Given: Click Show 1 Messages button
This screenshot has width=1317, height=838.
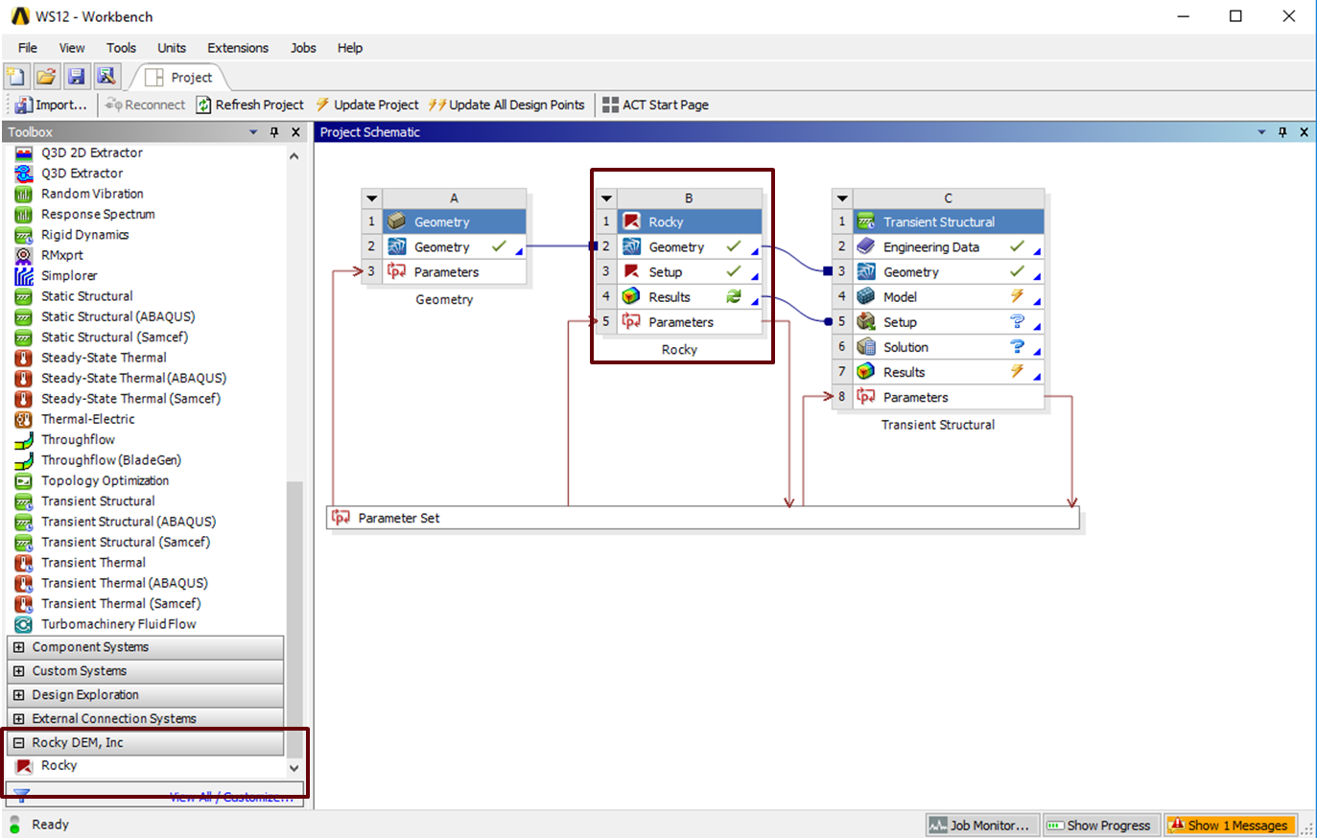Looking at the screenshot, I should click(x=1231, y=825).
